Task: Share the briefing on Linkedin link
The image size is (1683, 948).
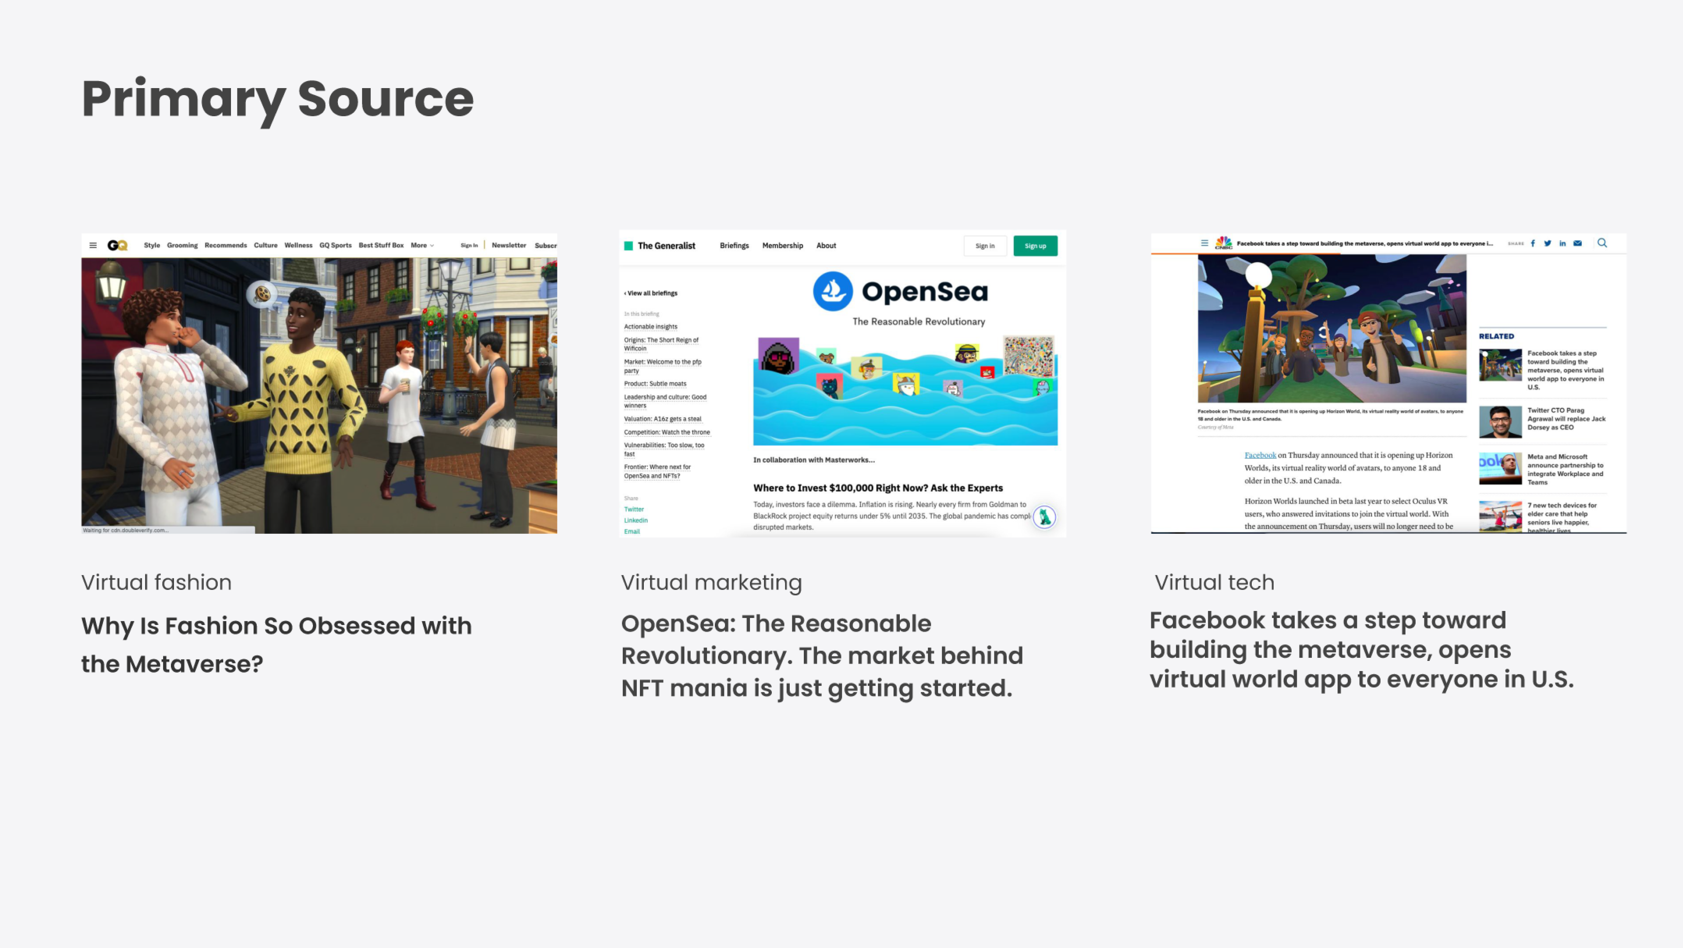Action: click(636, 521)
